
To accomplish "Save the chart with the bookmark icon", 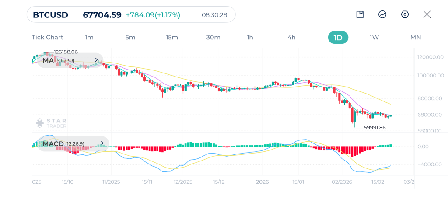I will coord(360,14).
